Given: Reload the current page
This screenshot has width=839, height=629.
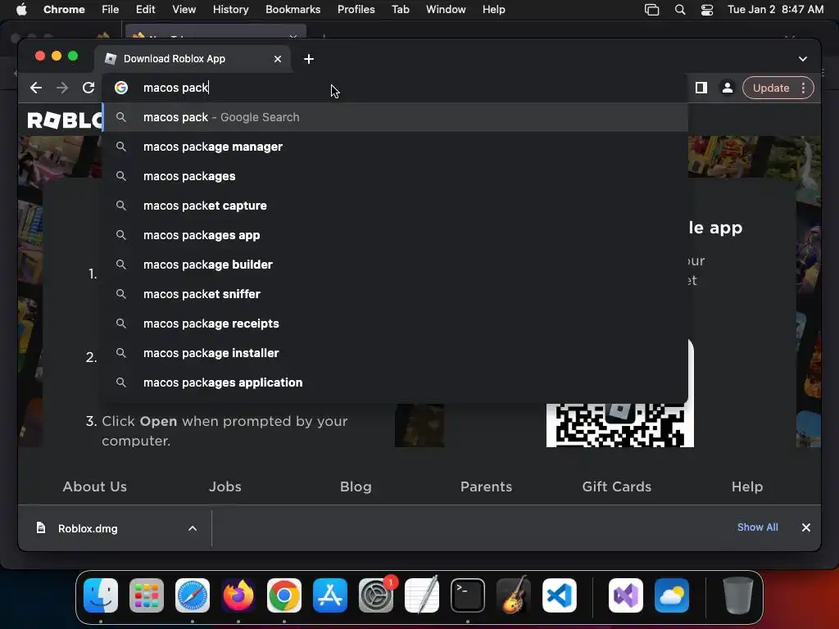Looking at the screenshot, I should coord(88,88).
